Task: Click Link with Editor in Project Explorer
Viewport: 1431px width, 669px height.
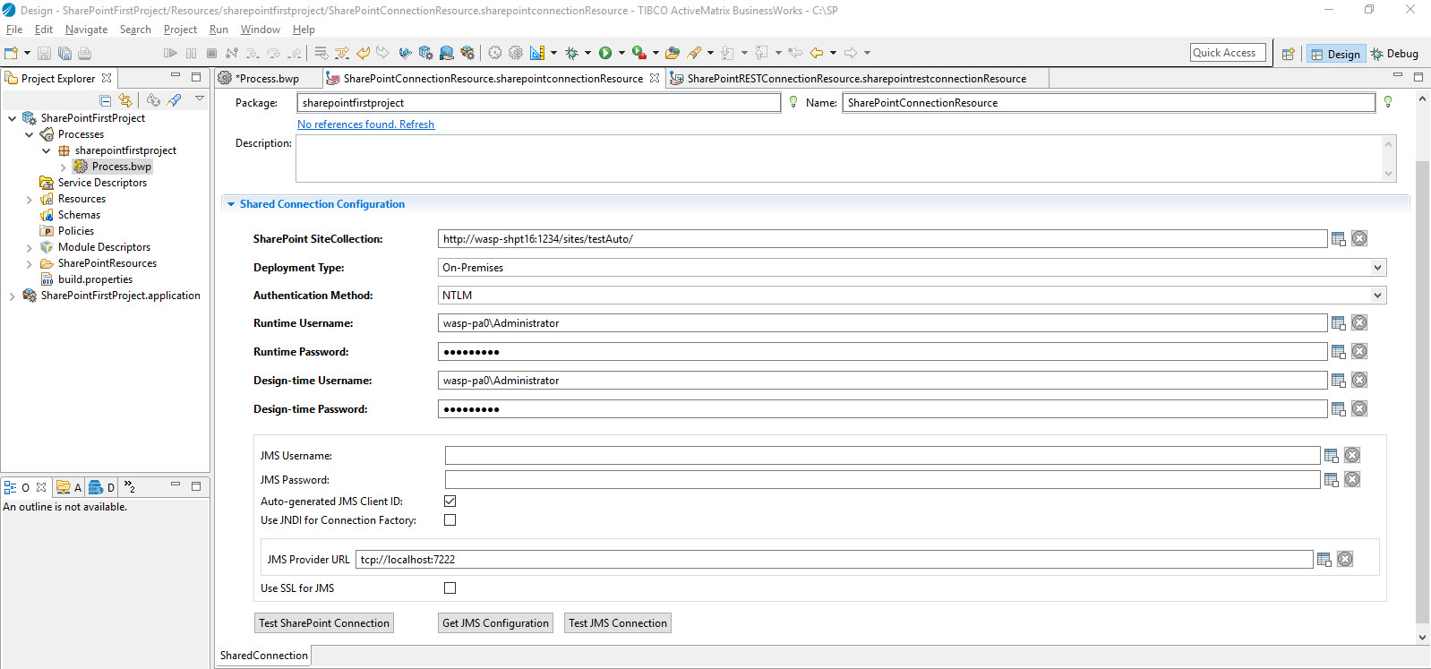Action: click(x=125, y=100)
